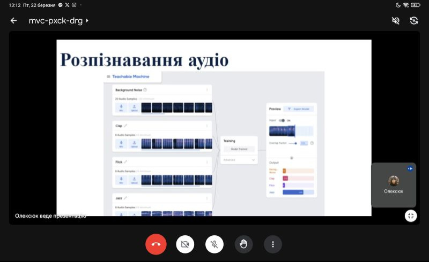This screenshot has width=429, height=262.
Task: Tap the Instagram notification icon
Action: 74,5
